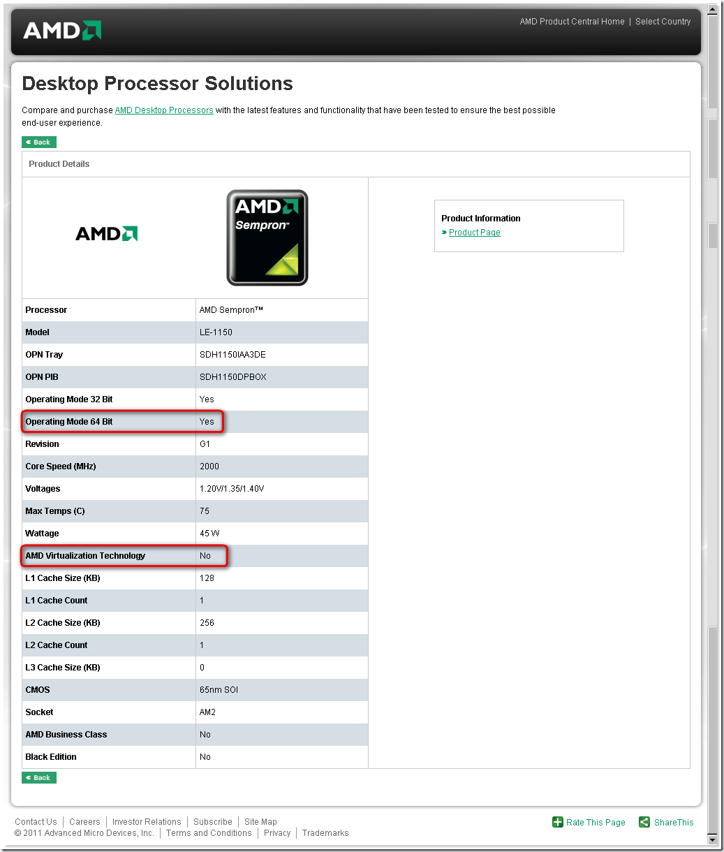Click the AMD Virtualization Technology label

point(85,556)
